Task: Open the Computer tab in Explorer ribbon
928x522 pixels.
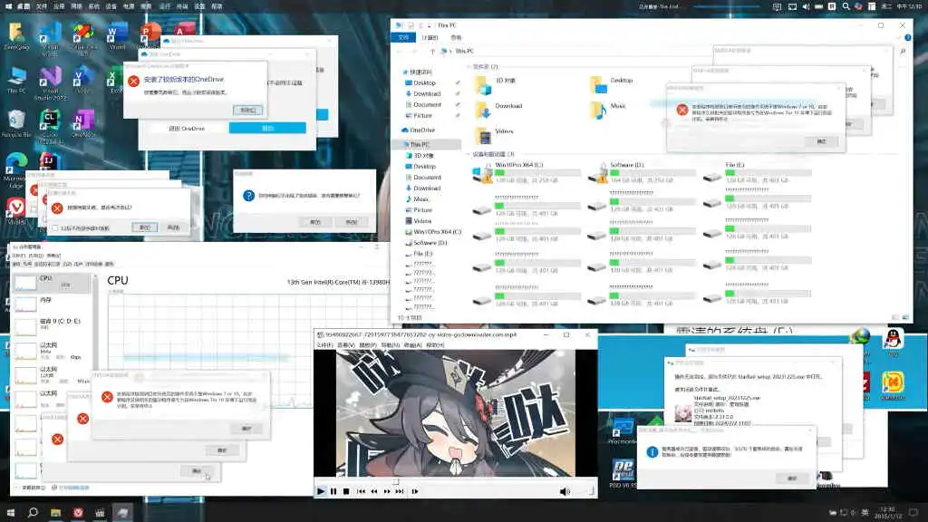Action: [430, 37]
